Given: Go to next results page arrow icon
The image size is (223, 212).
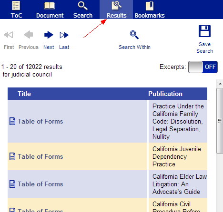Looking at the screenshot, I should (x=49, y=35).
